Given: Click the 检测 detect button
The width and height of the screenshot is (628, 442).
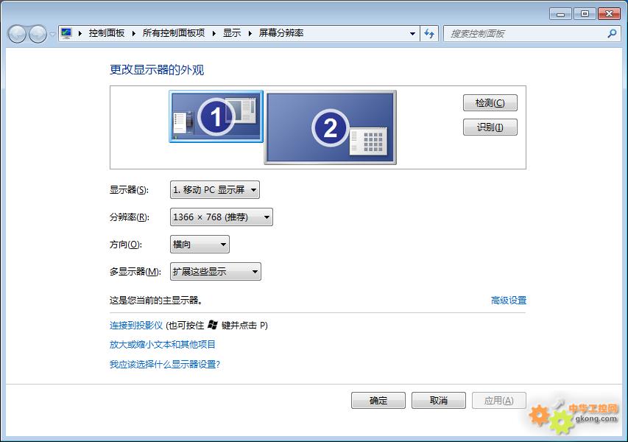Looking at the screenshot, I should 490,103.
